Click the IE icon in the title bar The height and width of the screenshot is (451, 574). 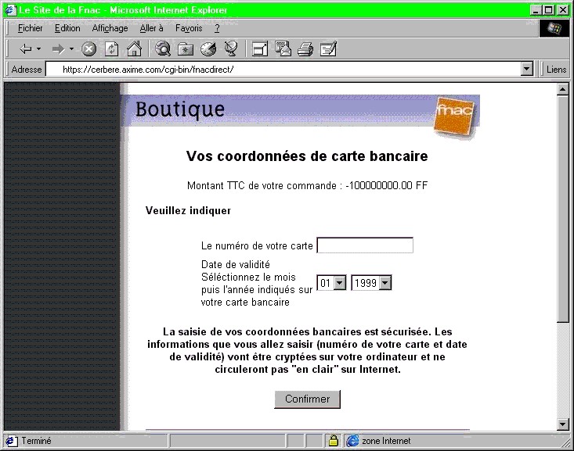click(x=11, y=10)
